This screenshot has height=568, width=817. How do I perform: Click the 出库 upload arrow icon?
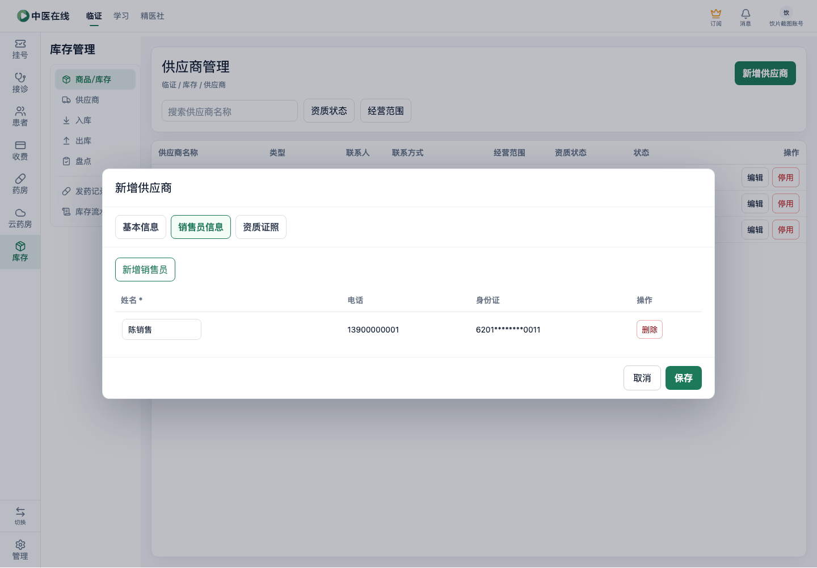tap(66, 141)
